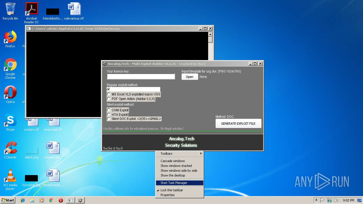Maximize the DGhkQwOw.exe console window
Screen dimensions: 363x204
[205, 29]
